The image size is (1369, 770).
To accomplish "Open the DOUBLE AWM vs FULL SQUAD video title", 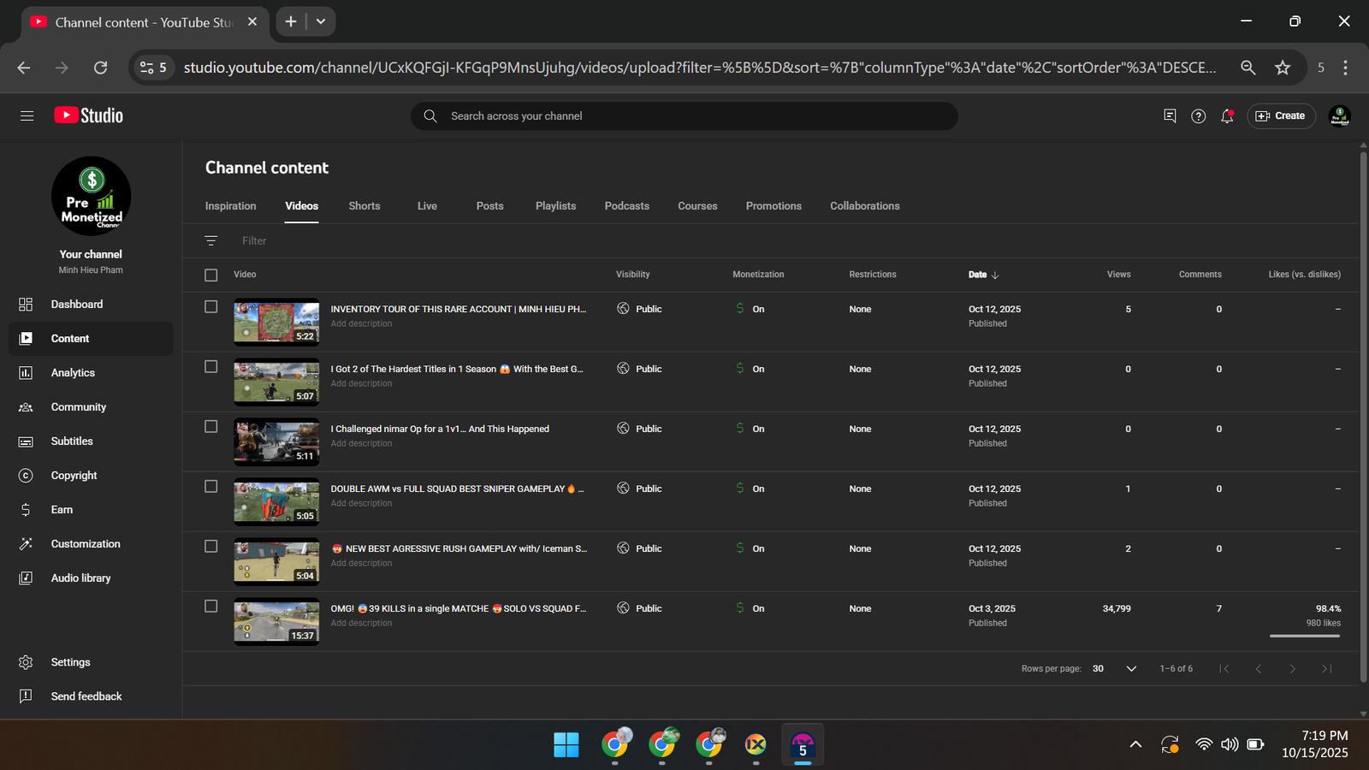I will click(447, 489).
